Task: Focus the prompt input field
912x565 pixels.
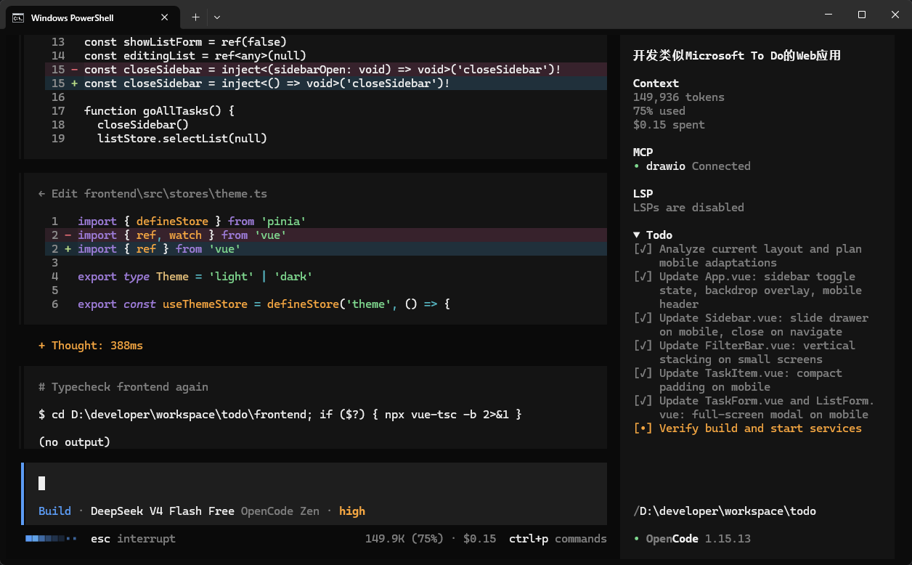Action: (x=315, y=483)
